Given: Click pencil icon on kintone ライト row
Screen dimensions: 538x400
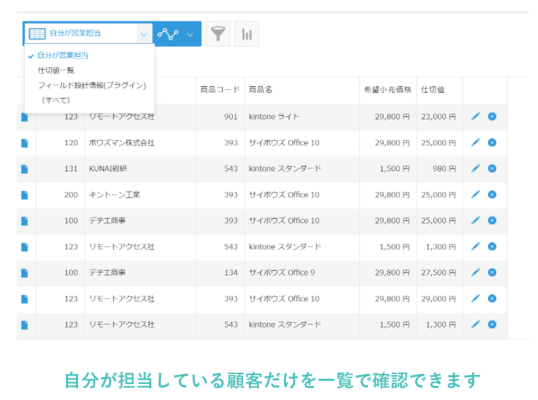Looking at the screenshot, I should tap(475, 117).
